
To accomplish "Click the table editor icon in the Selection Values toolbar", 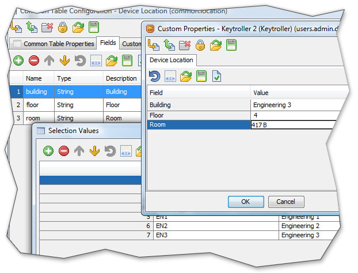I will 126,151.
